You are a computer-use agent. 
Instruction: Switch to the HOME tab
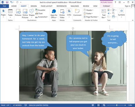(x=14, y=6)
